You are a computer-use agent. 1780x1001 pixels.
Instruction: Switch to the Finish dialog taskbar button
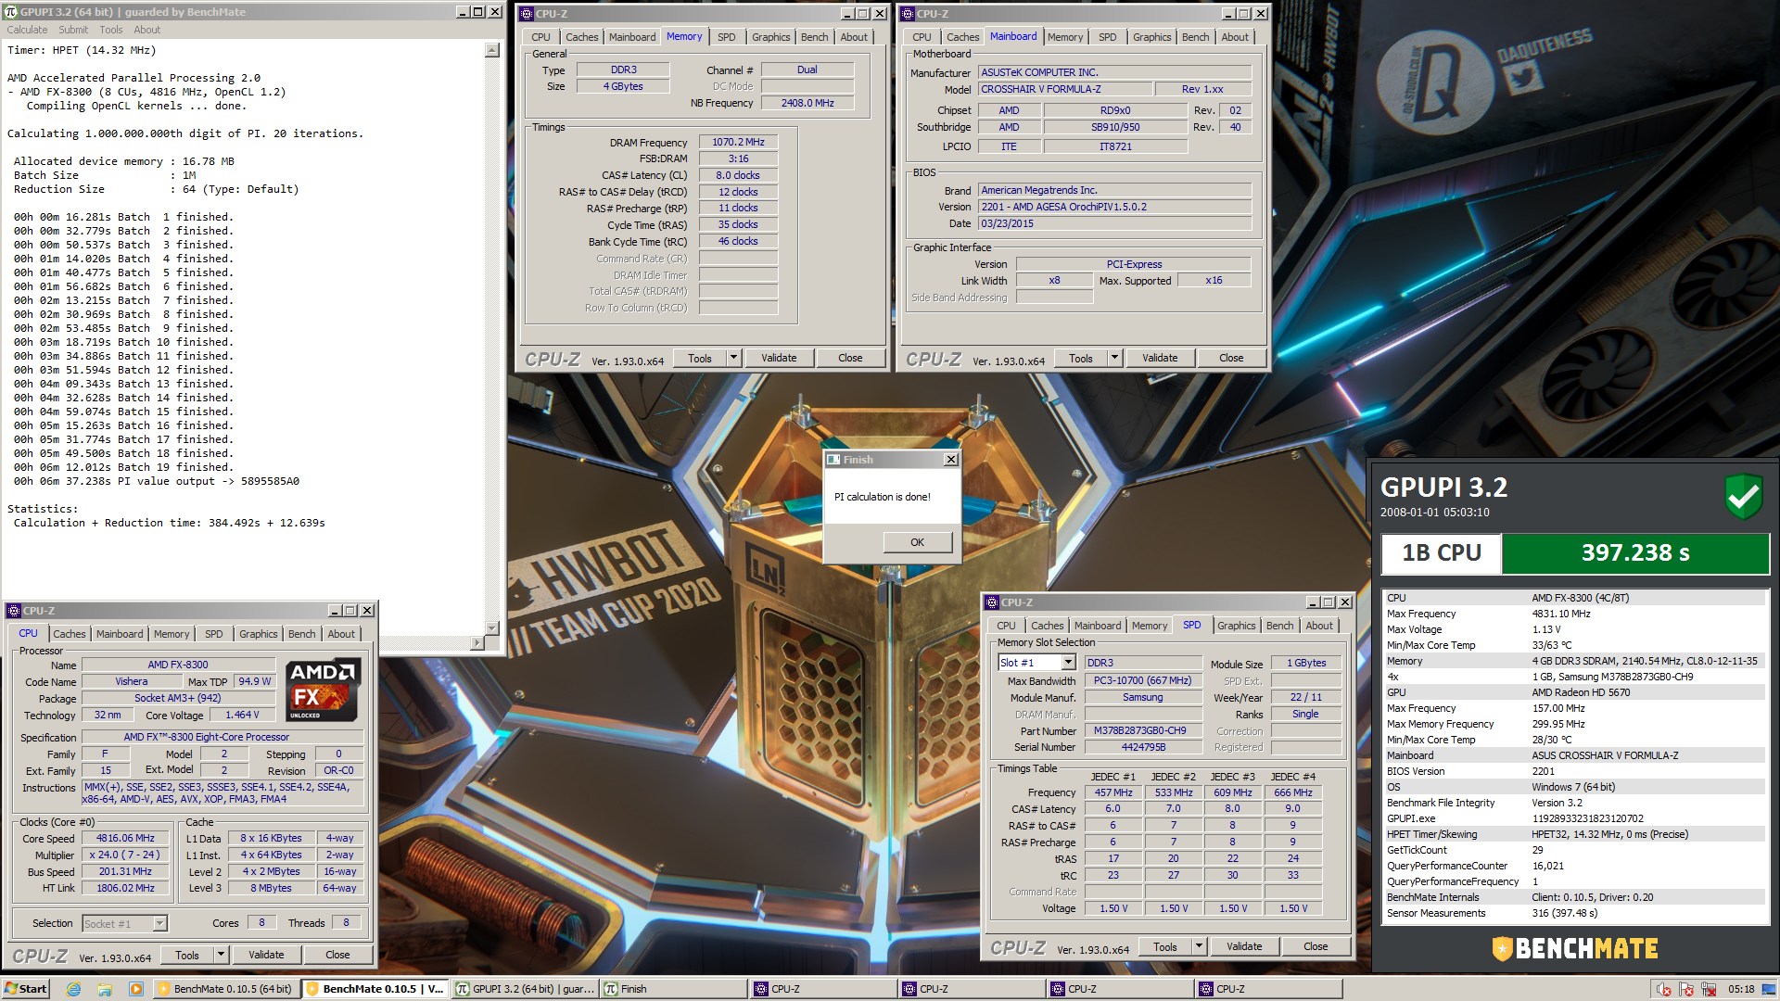[673, 989]
